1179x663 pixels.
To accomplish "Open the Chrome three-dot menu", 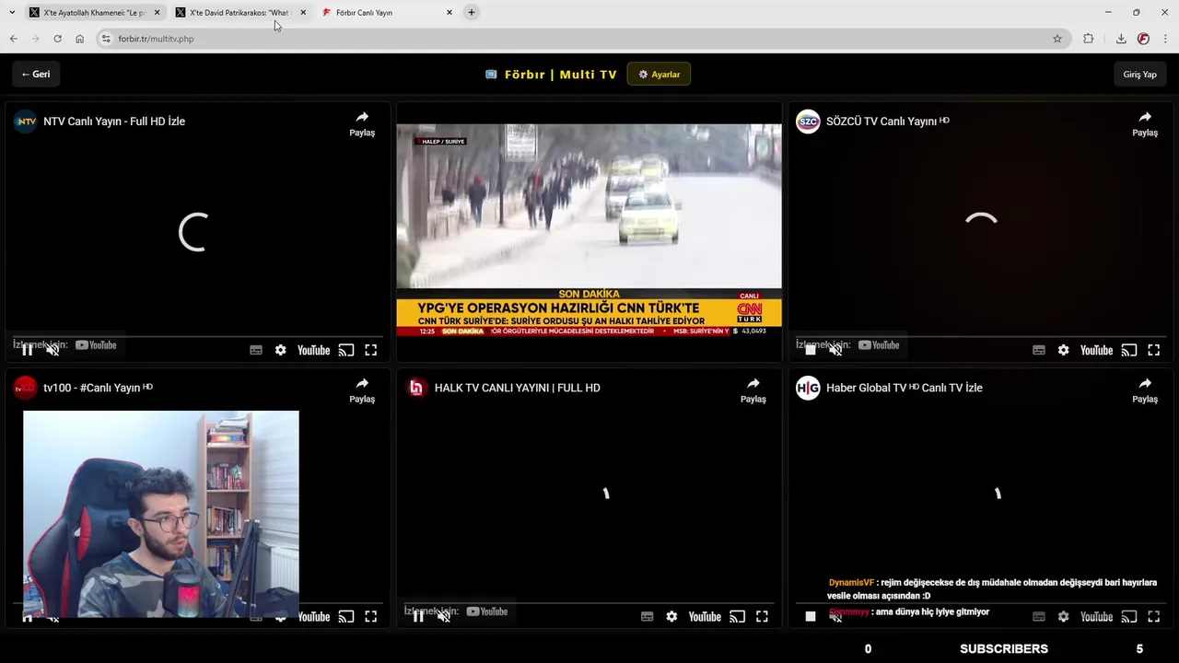I will [x=1166, y=39].
